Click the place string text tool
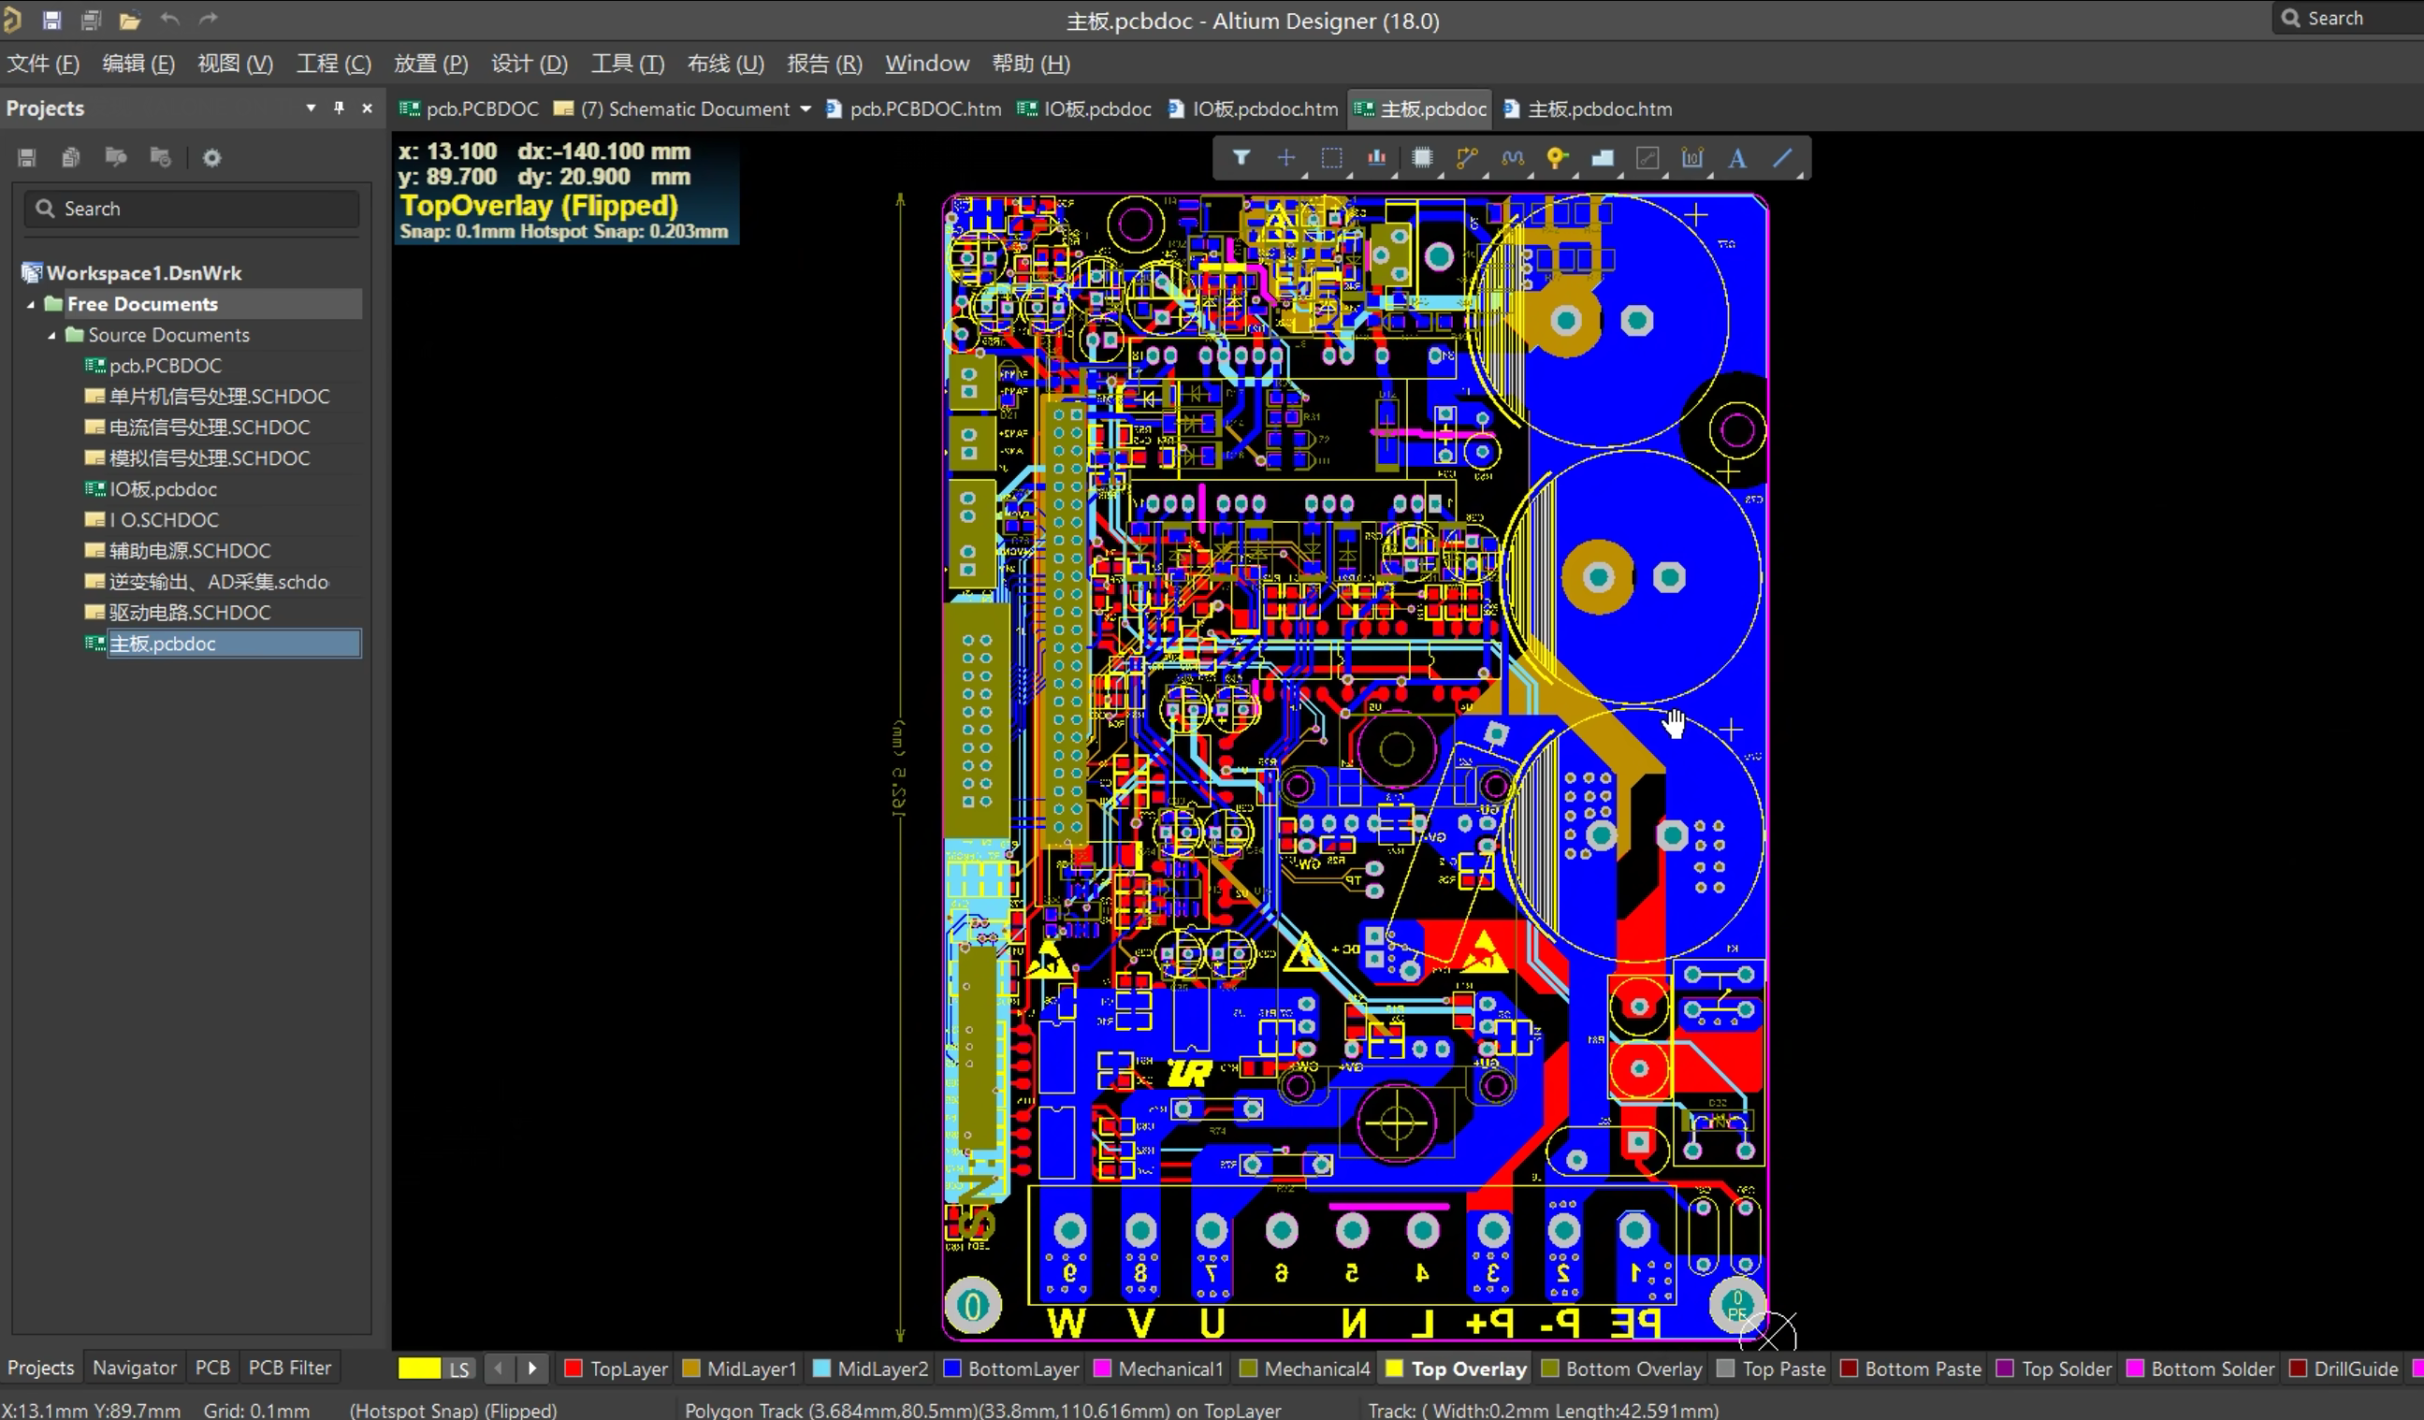 click(x=1737, y=158)
